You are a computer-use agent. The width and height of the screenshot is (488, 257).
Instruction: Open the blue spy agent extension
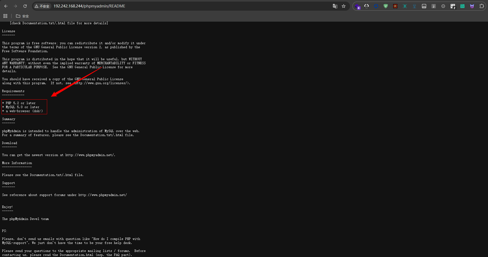point(414,6)
